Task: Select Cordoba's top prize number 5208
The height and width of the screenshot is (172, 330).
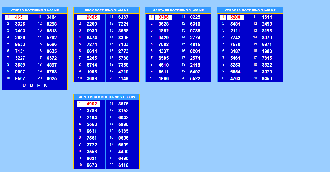Action: (235, 17)
